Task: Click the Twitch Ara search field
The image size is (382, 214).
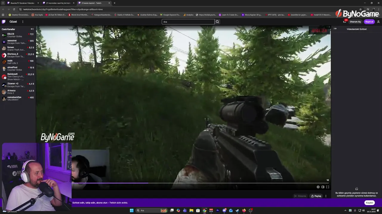Action: click(188, 22)
